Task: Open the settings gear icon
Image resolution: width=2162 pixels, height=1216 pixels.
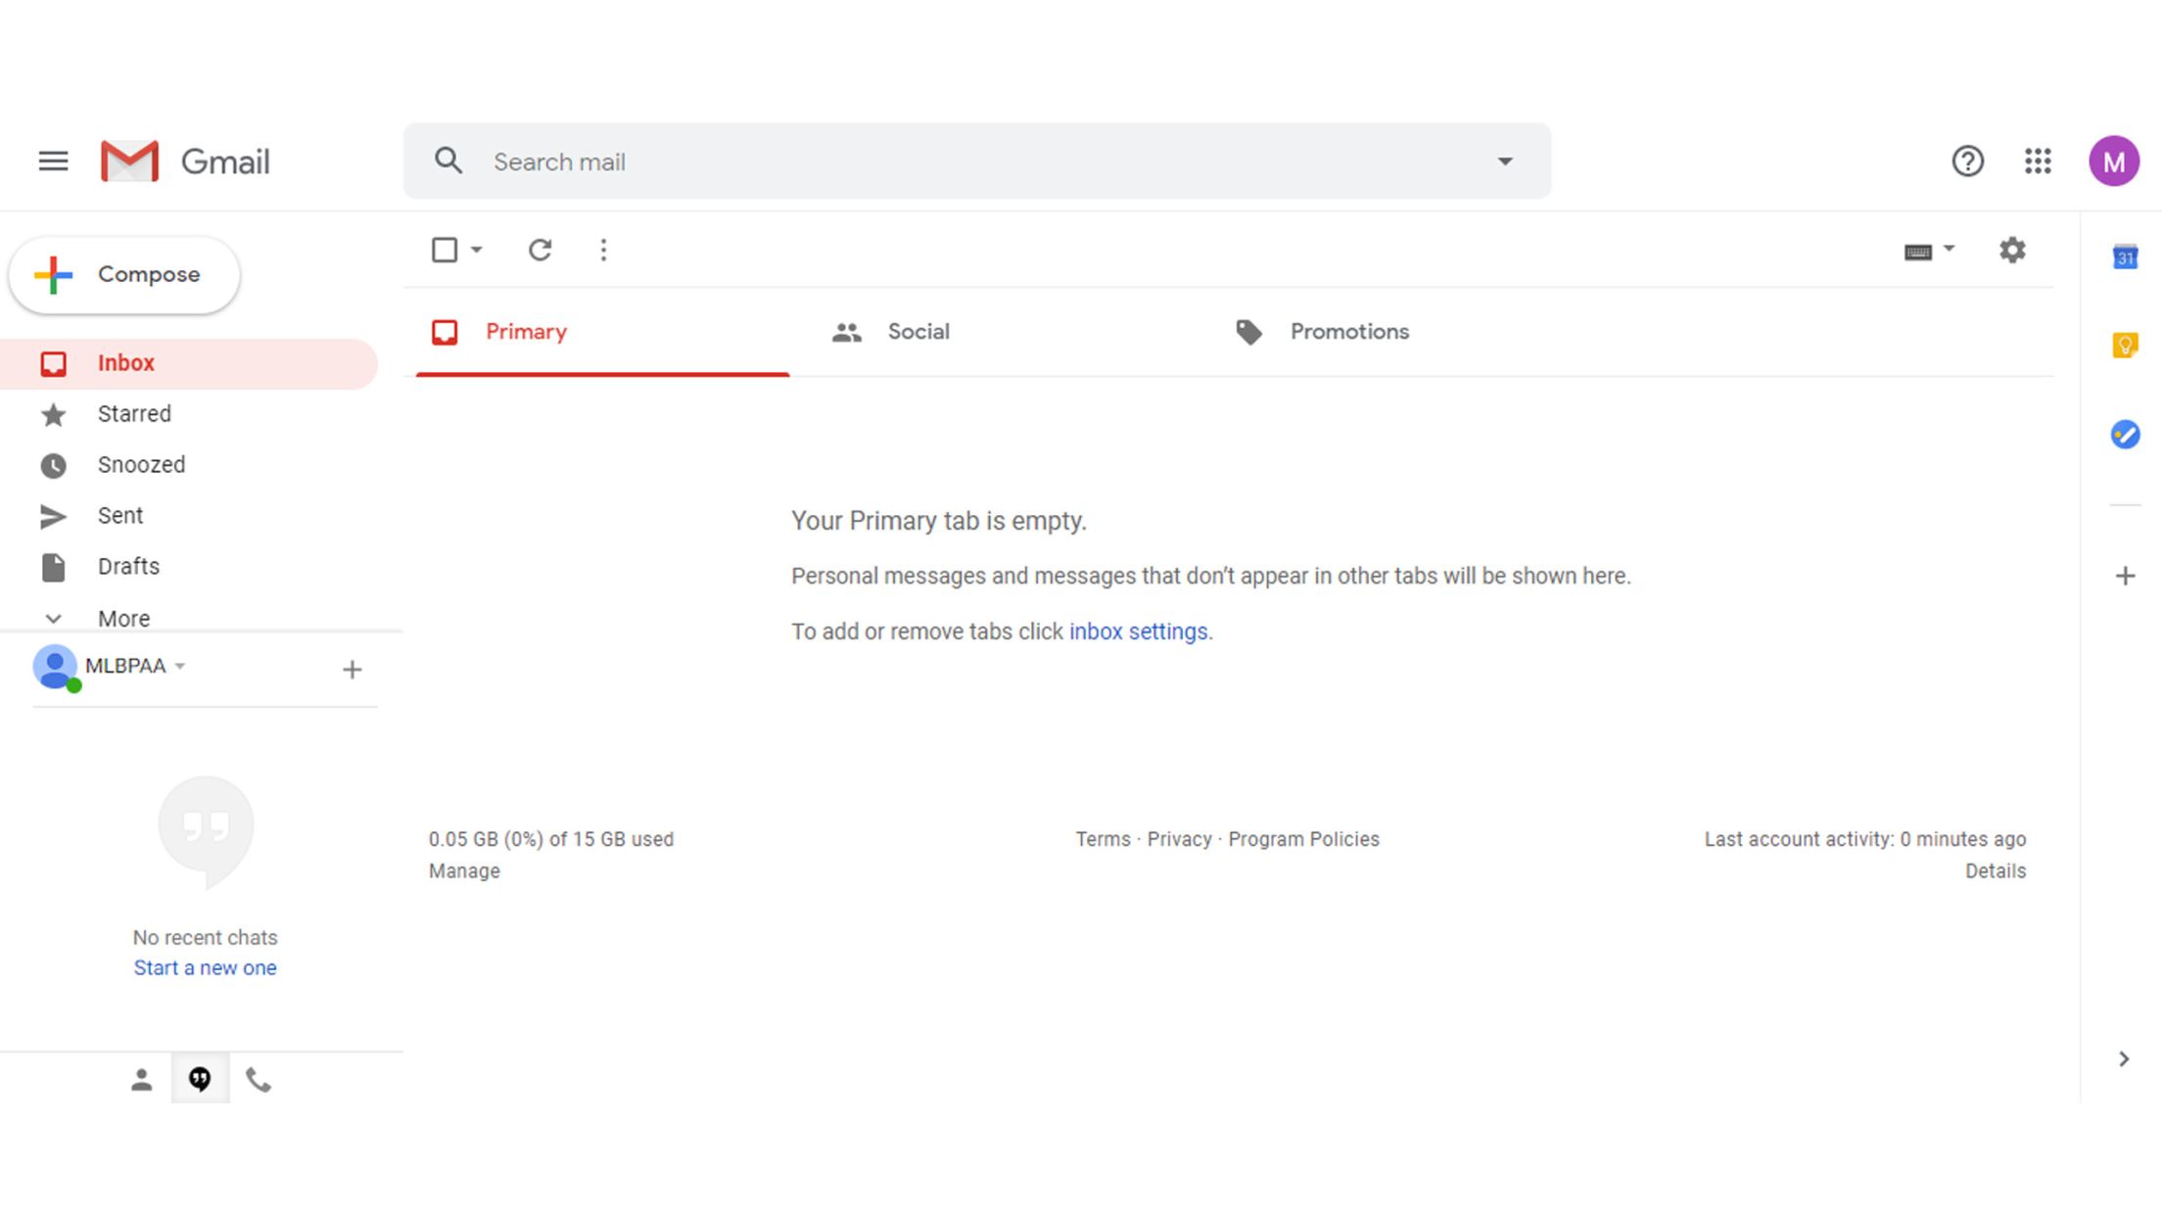Action: (2011, 250)
